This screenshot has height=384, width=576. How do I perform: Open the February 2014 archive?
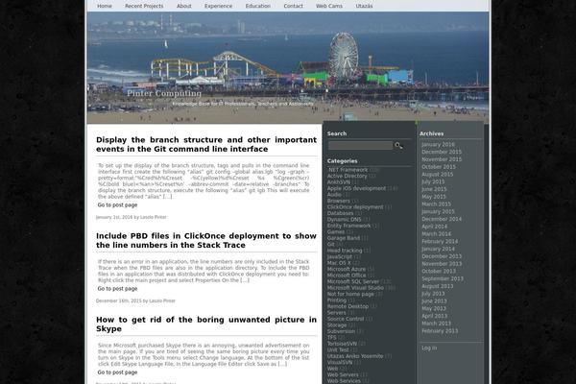(x=440, y=242)
